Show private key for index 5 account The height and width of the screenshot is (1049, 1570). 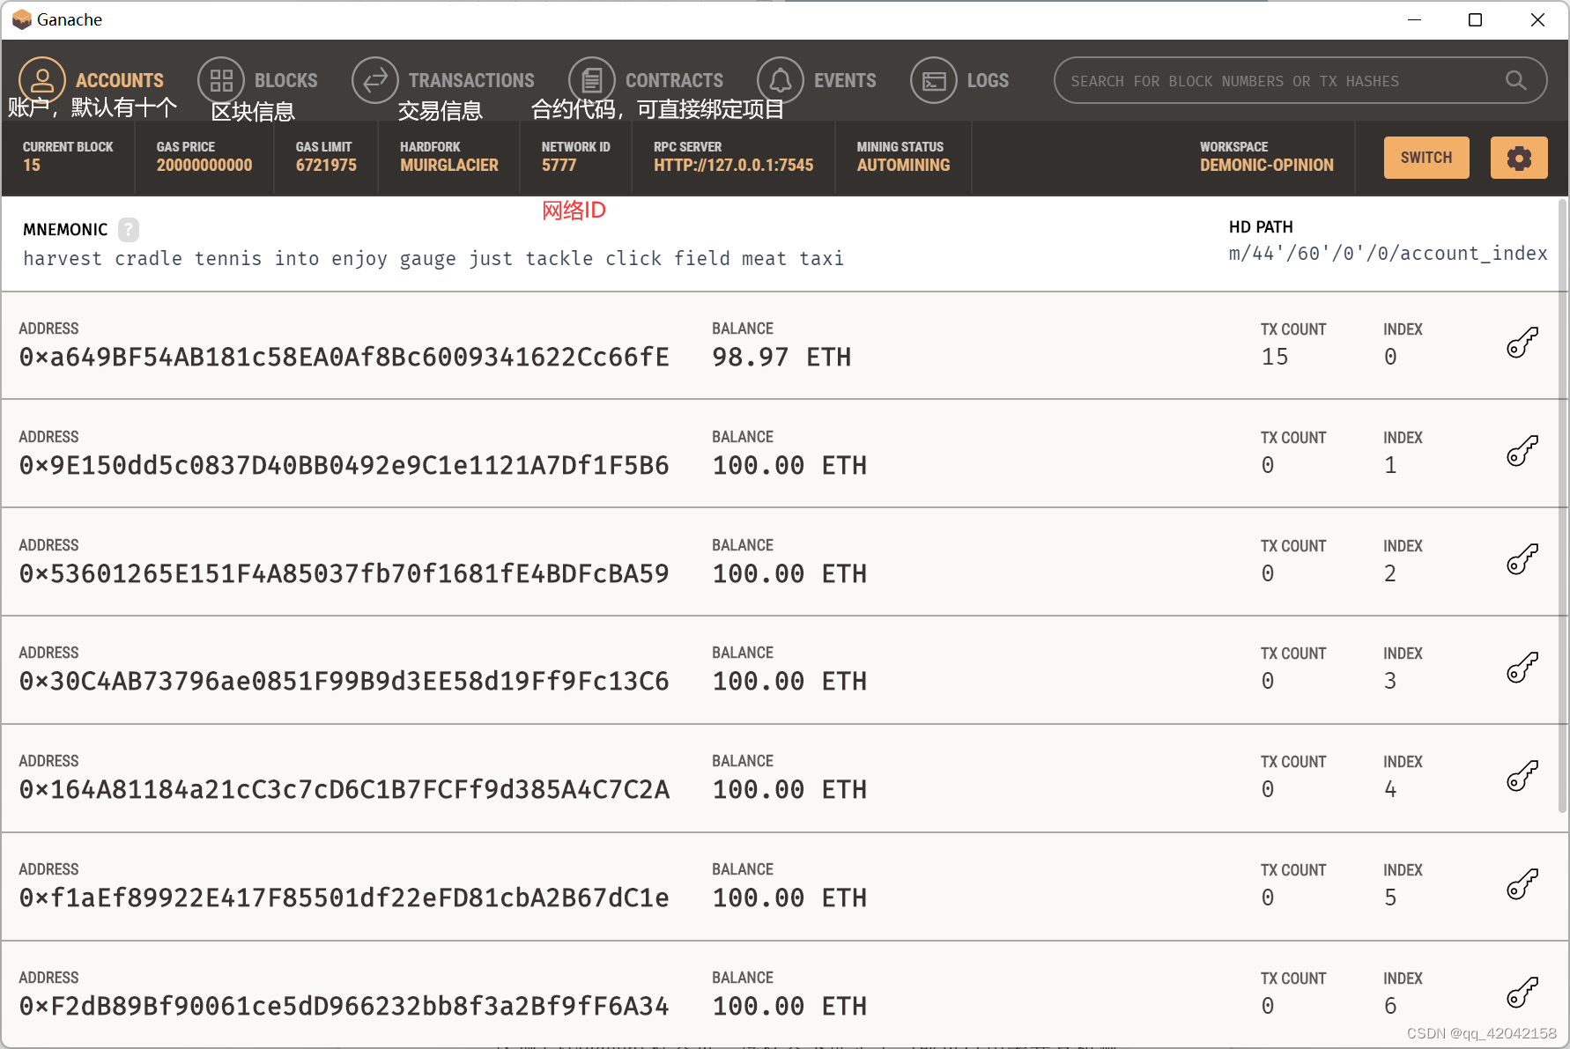(x=1522, y=884)
